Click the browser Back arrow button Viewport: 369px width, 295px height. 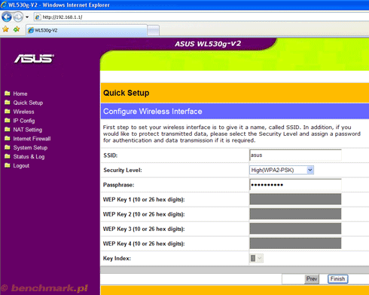(x=7, y=17)
